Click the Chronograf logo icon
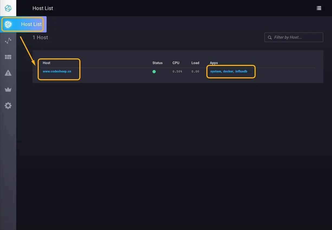The image size is (332, 230). tap(8, 8)
